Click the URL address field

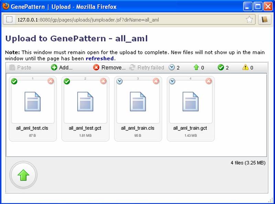[x=130, y=20]
